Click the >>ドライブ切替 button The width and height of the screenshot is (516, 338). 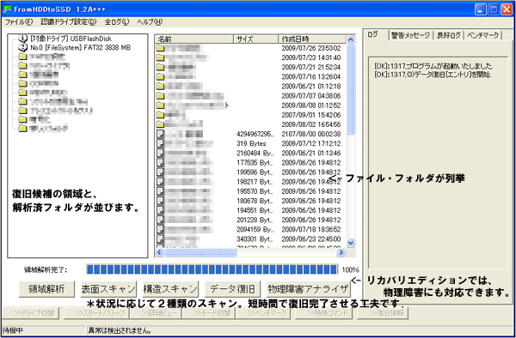click(31, 313)
